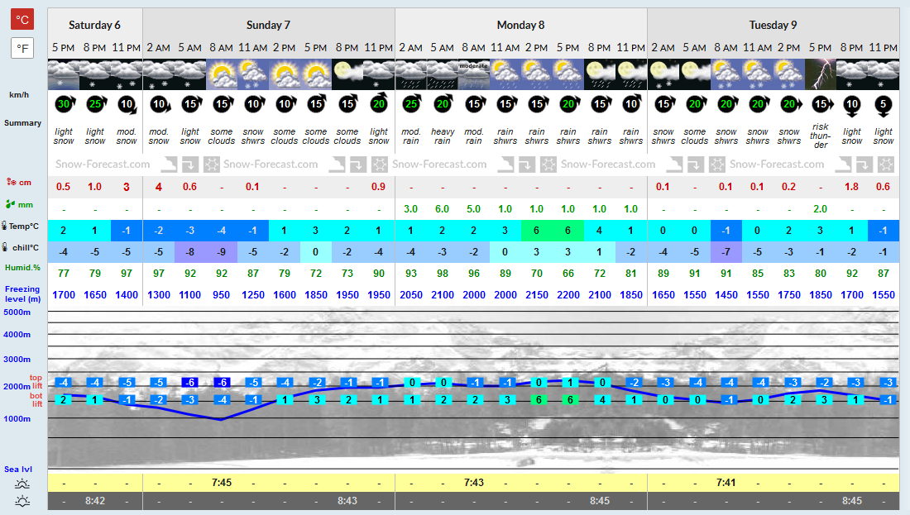910x515 pixels.
Task: Click Tuesday 11 PM light snow weather icon
Action: (884, 74)
